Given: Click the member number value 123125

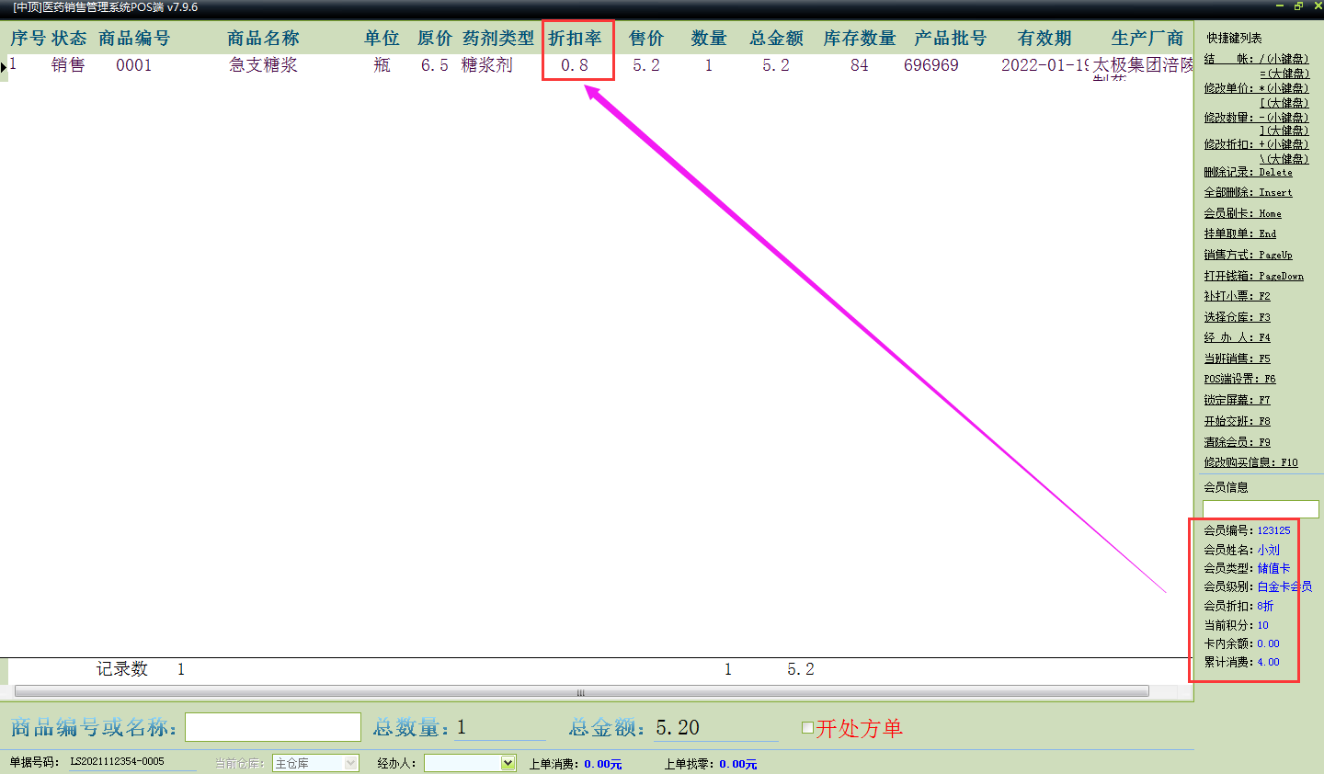Looking at the screenshot, I should coord(1273,530).
